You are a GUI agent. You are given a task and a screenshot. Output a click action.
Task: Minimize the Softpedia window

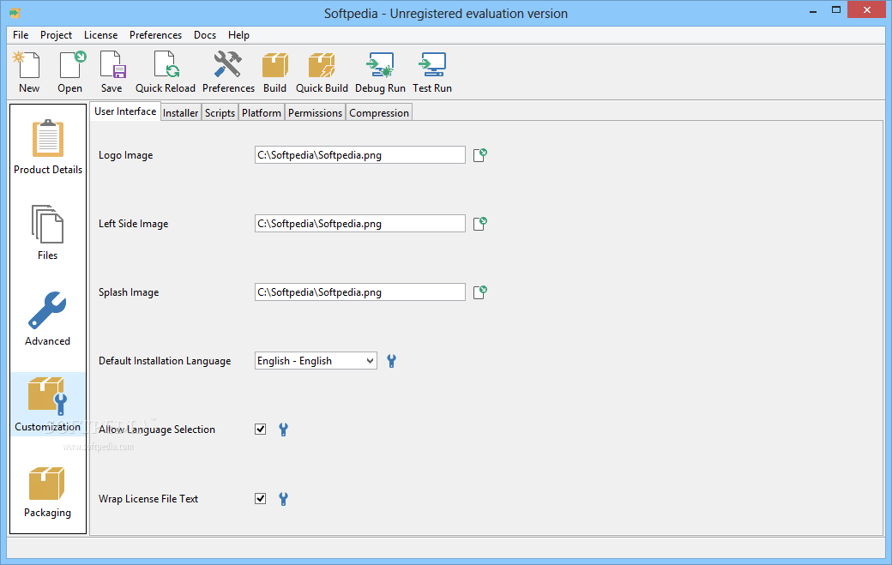click(x=813, y=10)
